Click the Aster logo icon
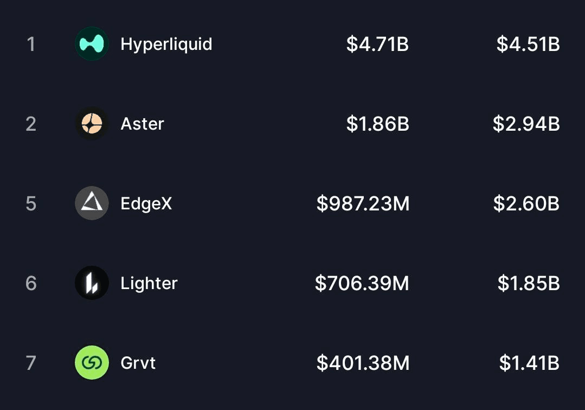Screen dimensions: 585x410 pyautogui.click(x=92, y=124)
